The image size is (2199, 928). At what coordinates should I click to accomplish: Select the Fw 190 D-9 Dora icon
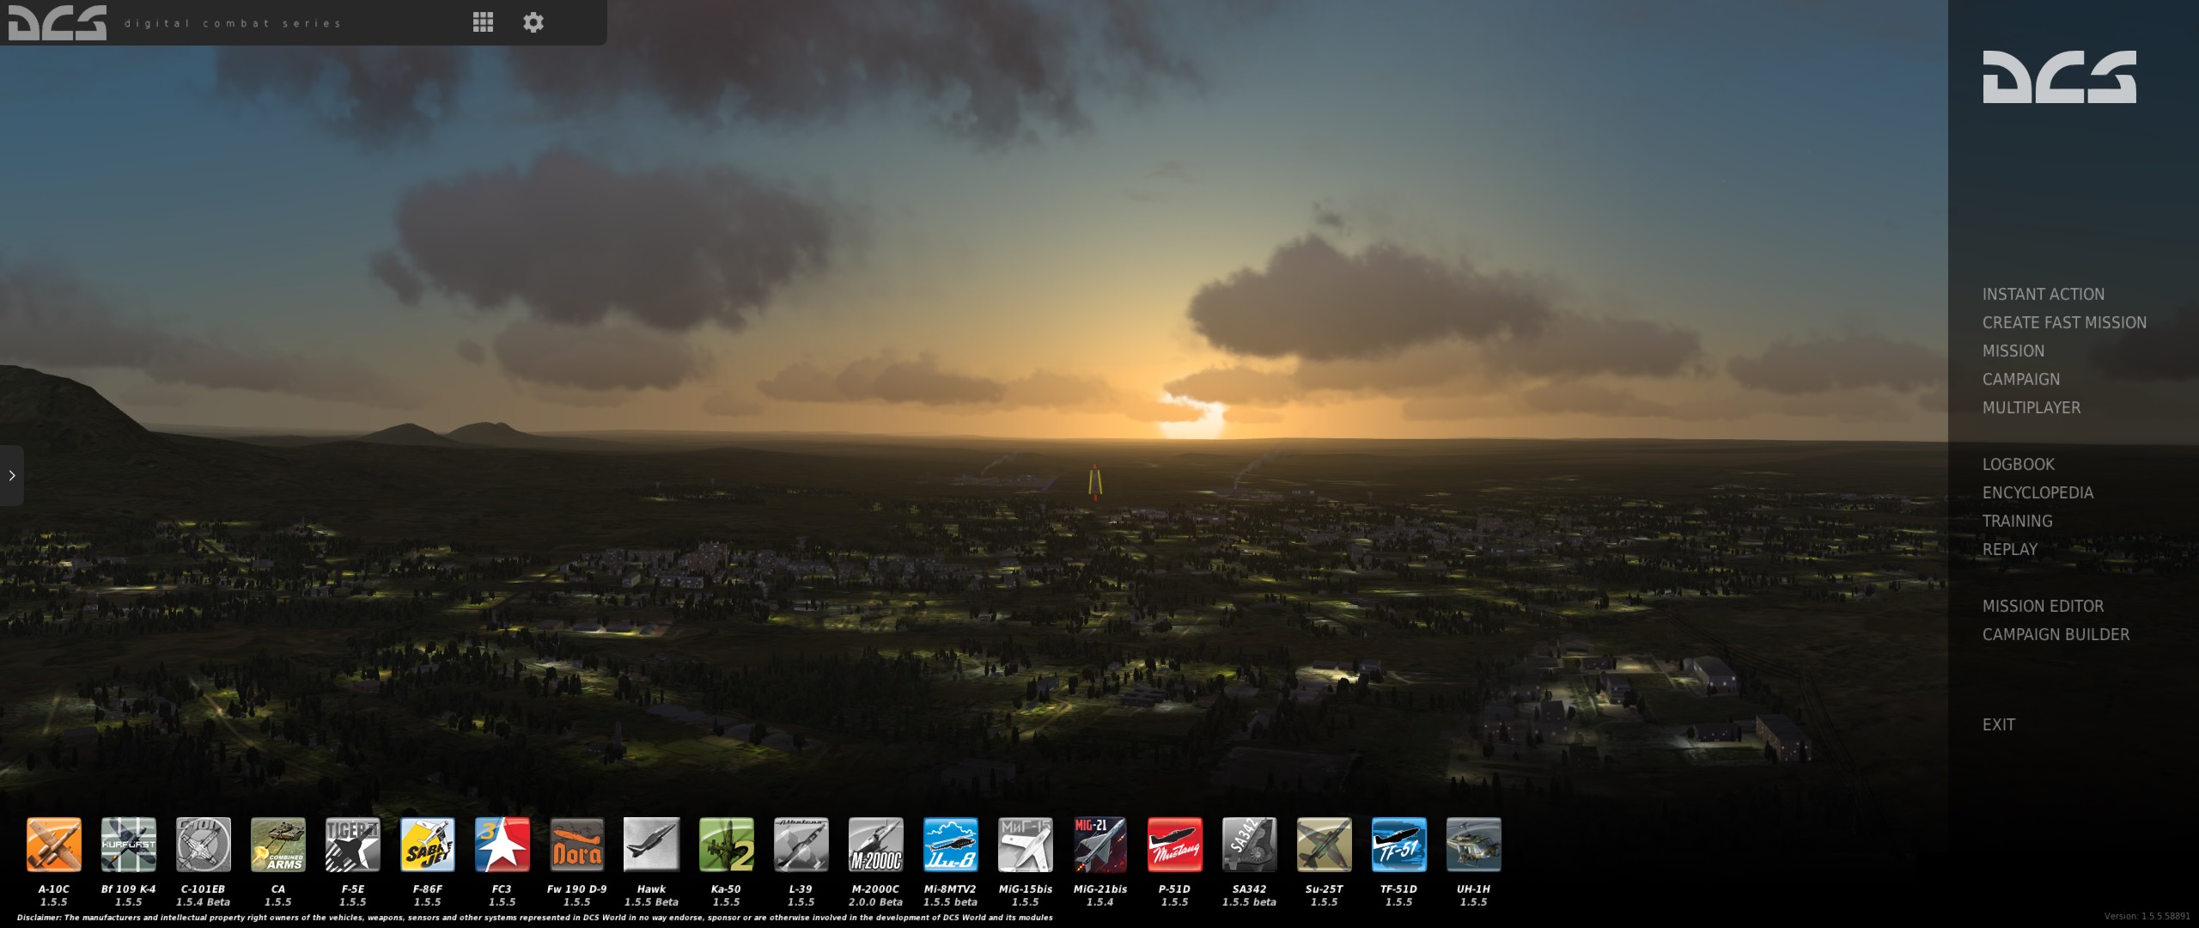pos(577,845)
